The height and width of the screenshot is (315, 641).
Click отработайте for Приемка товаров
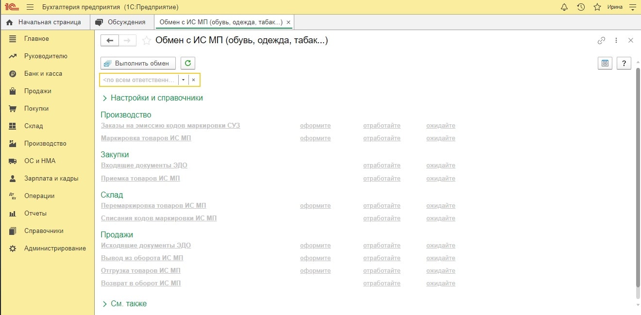[x=382, y=179]
